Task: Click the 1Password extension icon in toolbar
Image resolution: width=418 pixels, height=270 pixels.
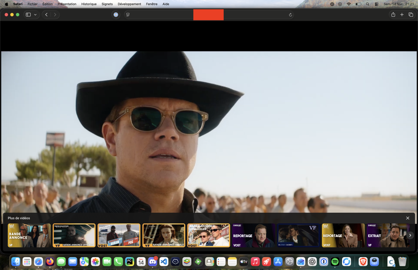Action: 116,15
